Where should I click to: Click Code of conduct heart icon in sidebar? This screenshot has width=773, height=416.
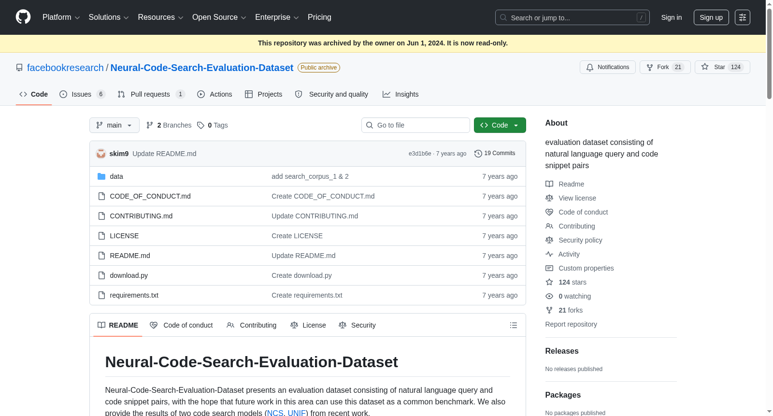[x=549, y=212]
